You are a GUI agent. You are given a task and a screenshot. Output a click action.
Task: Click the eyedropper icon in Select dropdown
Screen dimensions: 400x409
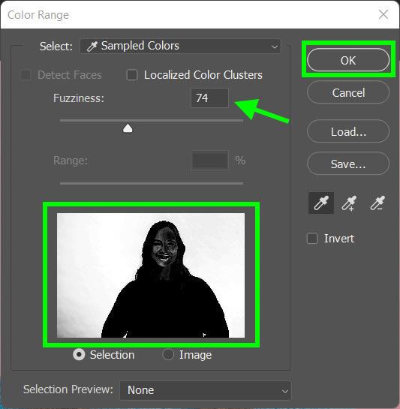click(x=92, y=47)
